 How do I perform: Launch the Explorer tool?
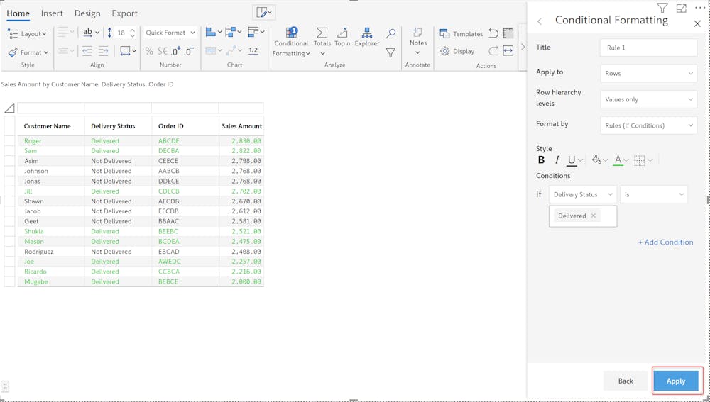367,33
